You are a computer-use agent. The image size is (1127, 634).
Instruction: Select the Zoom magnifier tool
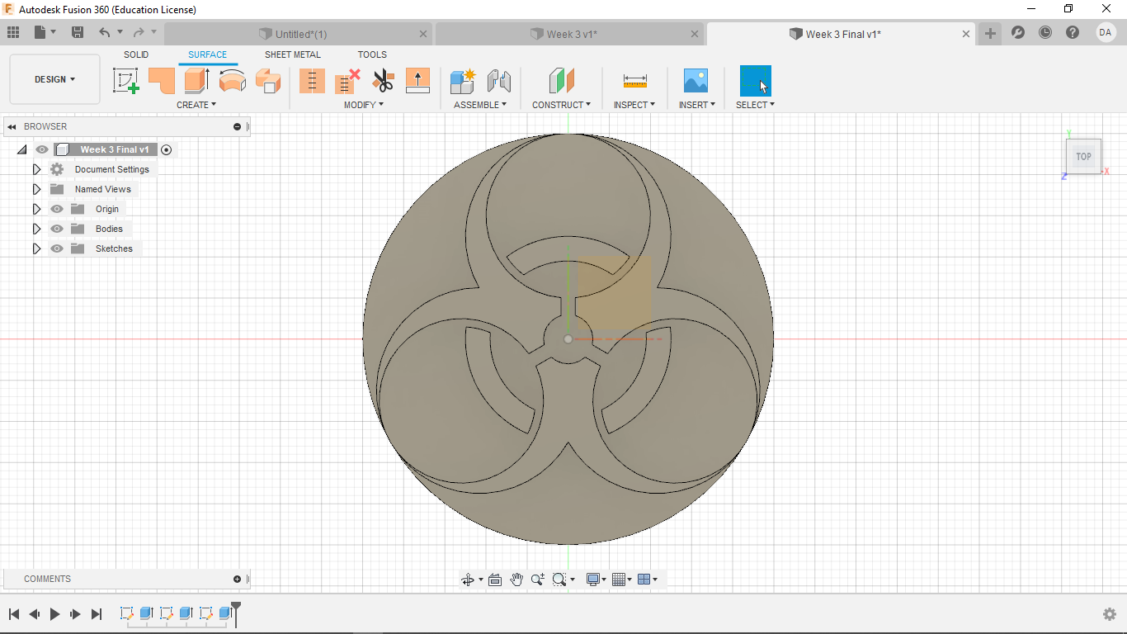point(538,580)
